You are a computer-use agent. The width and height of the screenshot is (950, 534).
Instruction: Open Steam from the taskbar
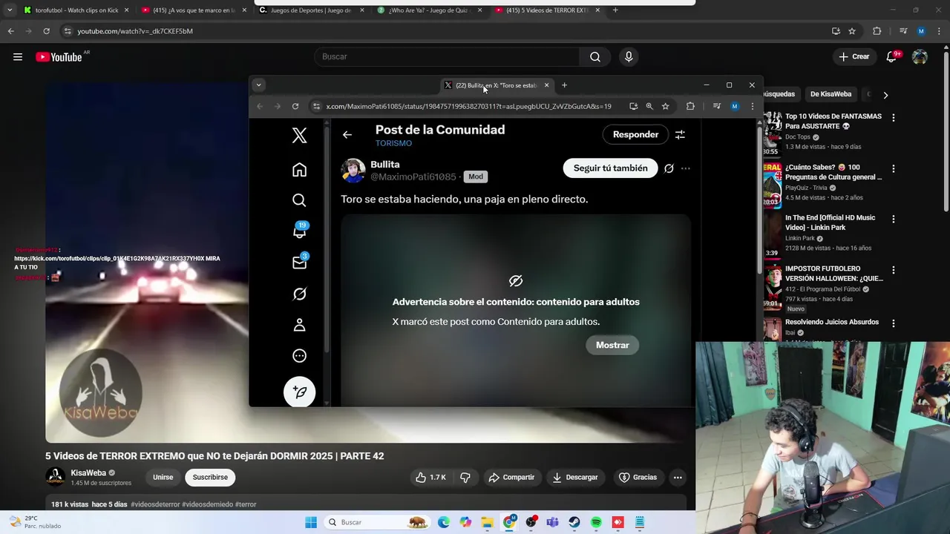pos(574,522)
